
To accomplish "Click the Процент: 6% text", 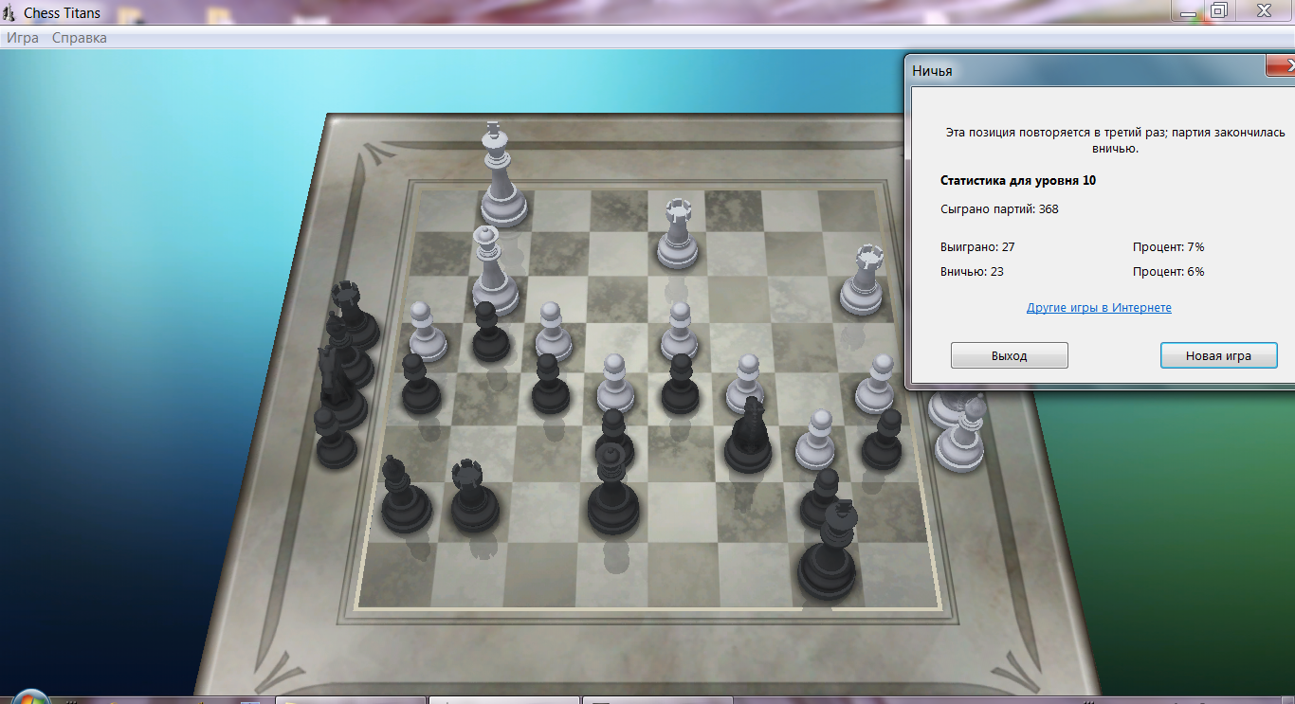I will coord(1168,271).
